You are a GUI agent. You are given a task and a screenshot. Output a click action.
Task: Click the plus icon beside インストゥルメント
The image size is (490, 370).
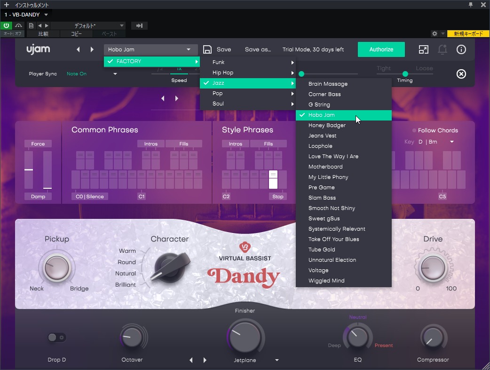7,5
